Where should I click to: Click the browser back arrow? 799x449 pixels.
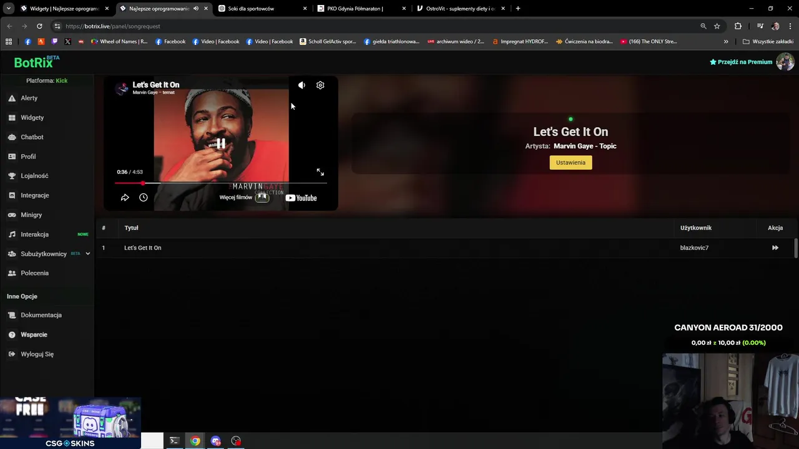point(9,26)
